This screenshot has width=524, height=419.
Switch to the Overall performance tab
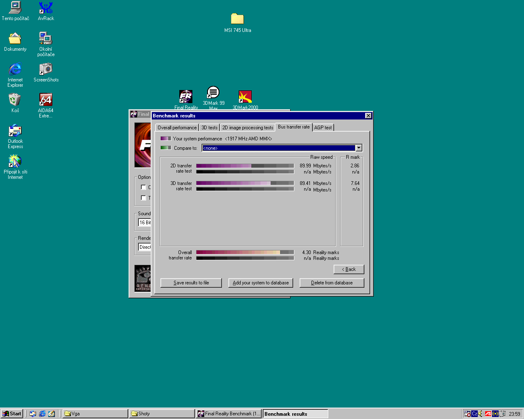click(177, 128)
